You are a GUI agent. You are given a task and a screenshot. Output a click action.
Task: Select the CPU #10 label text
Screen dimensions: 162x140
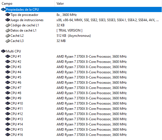[x=16, y=103]
